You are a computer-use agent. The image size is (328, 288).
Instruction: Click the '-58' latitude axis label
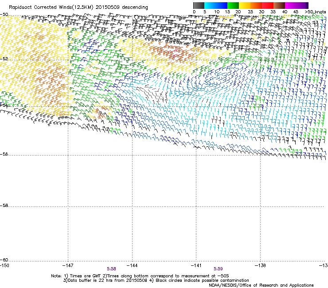coord(4,206)
